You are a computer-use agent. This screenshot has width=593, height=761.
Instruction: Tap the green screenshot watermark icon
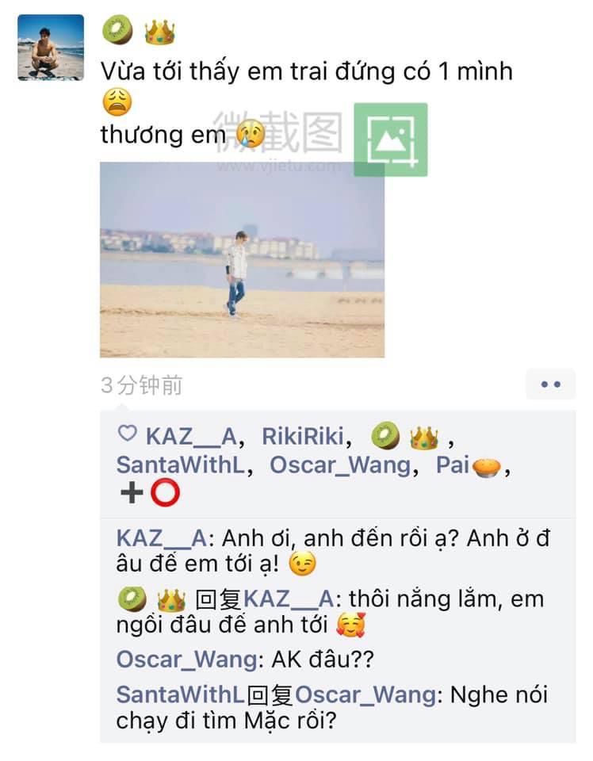(x=391, y=140)
